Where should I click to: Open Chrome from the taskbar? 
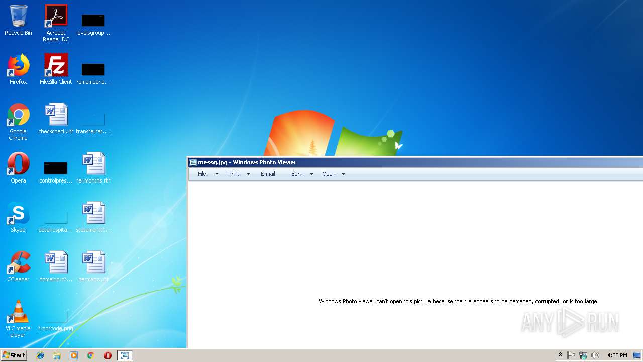pos(91,355)
